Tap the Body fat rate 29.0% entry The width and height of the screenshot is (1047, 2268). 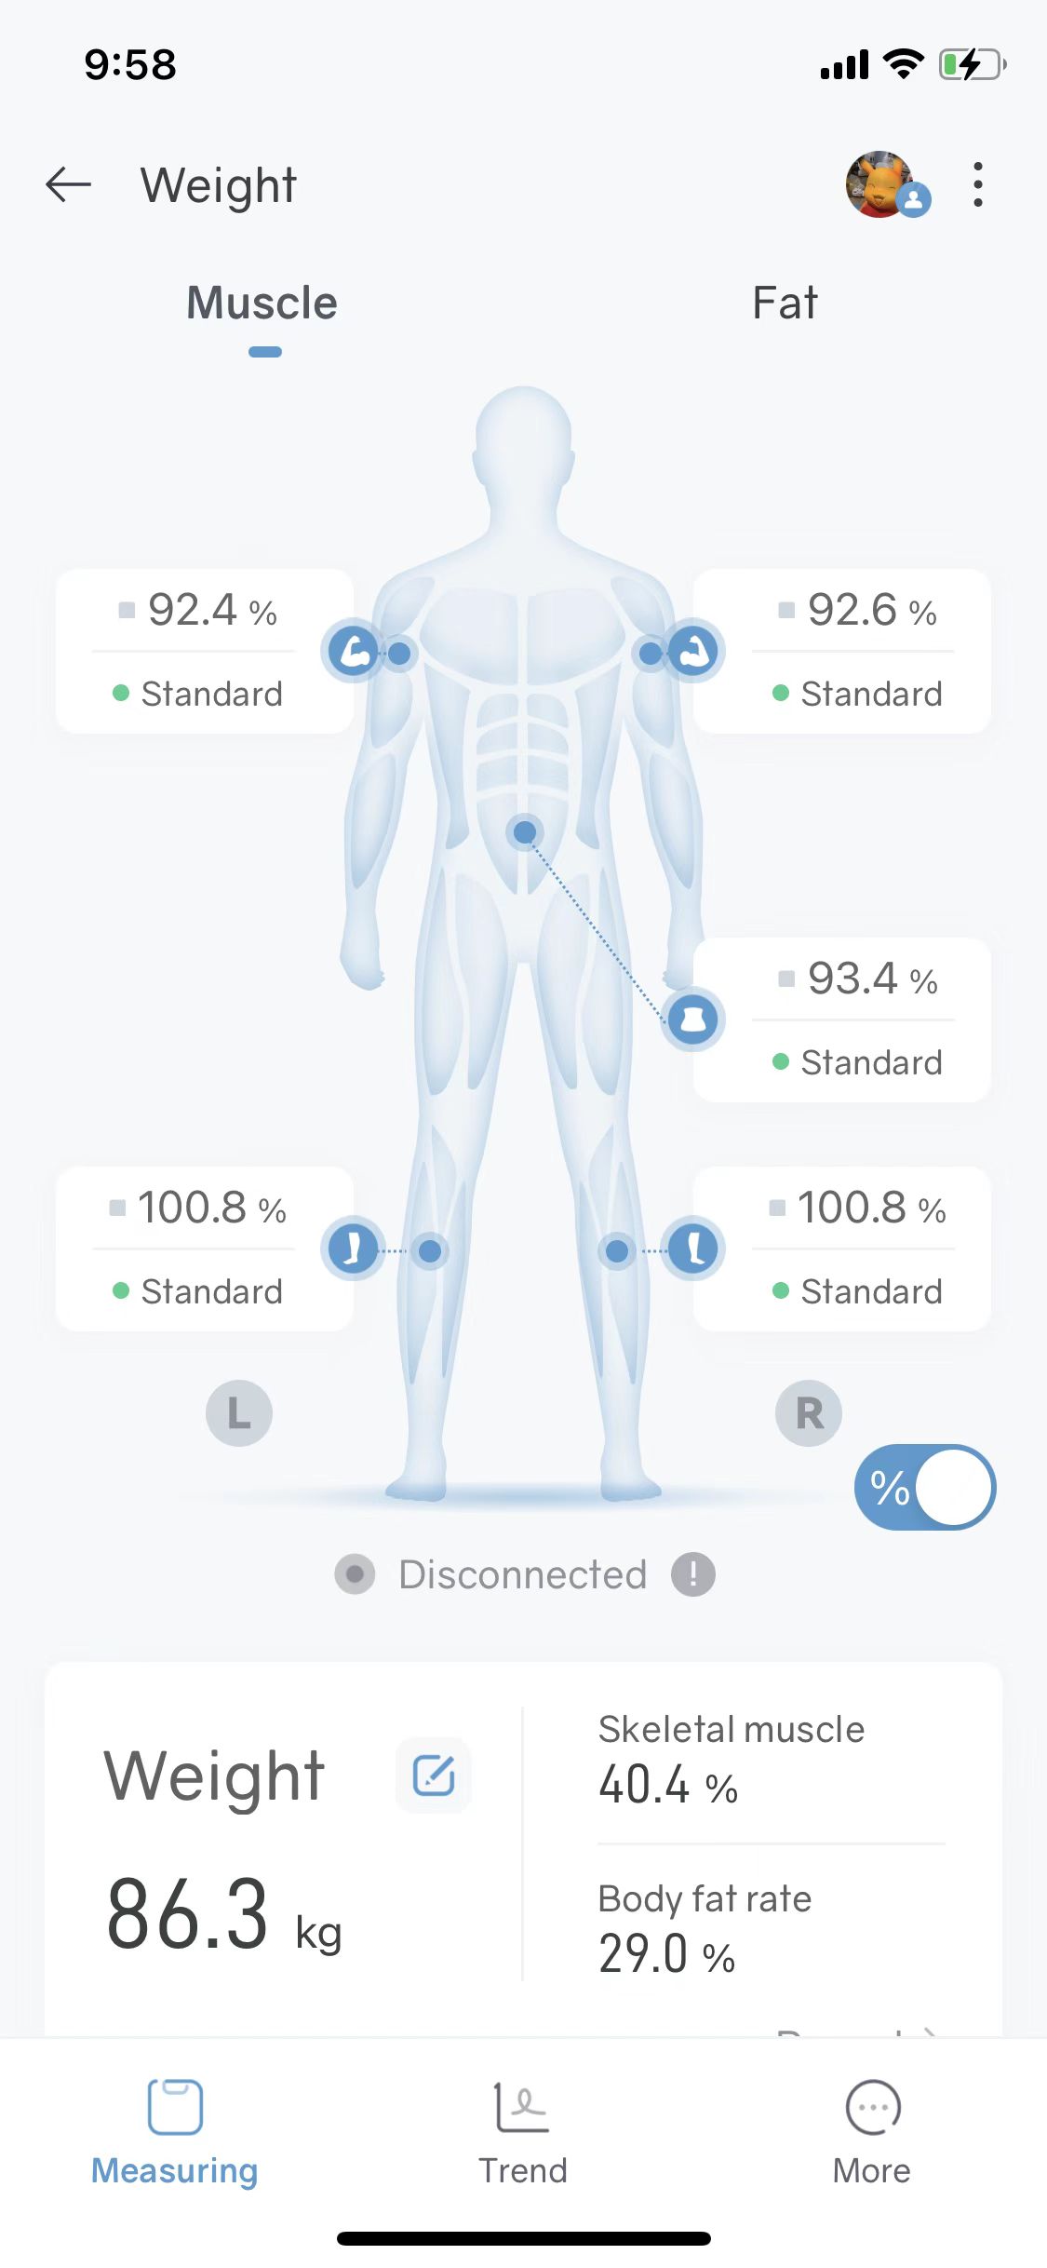[x=705, y=1927]
